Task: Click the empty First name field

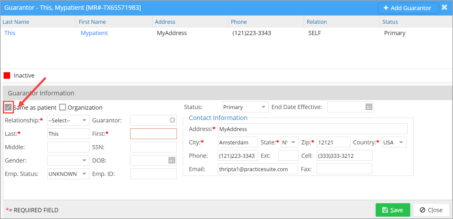Action: point(153,134)
